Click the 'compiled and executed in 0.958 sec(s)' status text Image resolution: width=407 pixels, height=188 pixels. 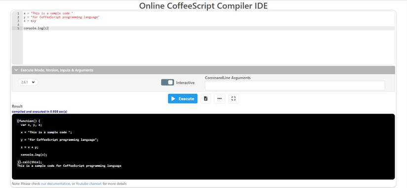pos(39,112)
